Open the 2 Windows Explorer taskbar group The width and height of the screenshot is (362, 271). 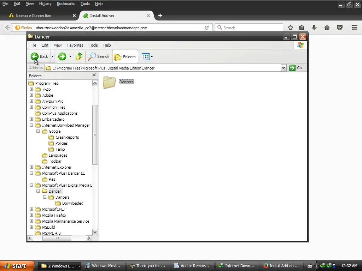59,266
